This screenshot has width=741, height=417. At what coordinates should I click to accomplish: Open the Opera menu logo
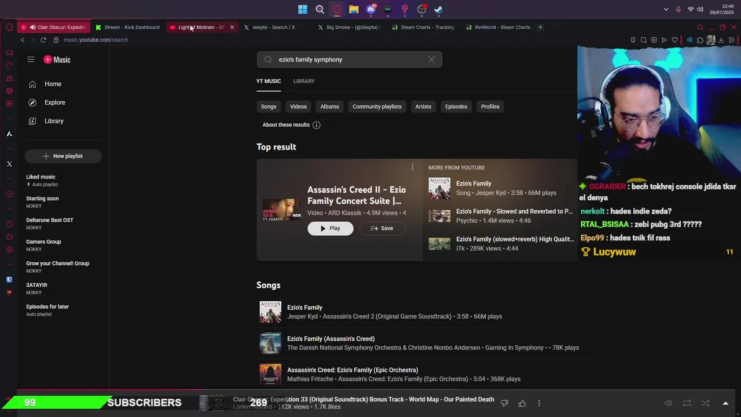(x=9, y=27)
